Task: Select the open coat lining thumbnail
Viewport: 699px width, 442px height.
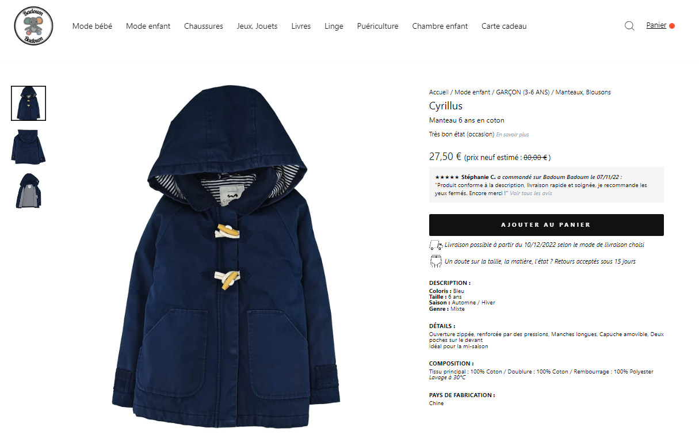Action: click(x=28, y=190)
